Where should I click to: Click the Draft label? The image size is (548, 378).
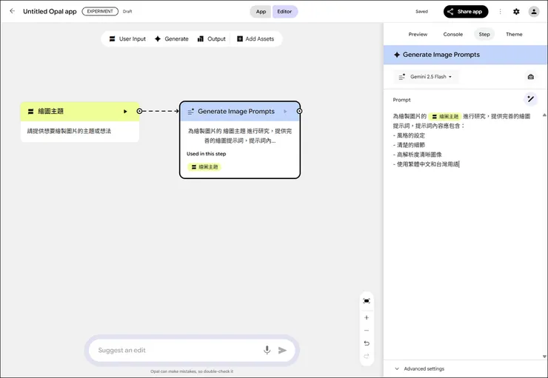(x=127, y=12)
